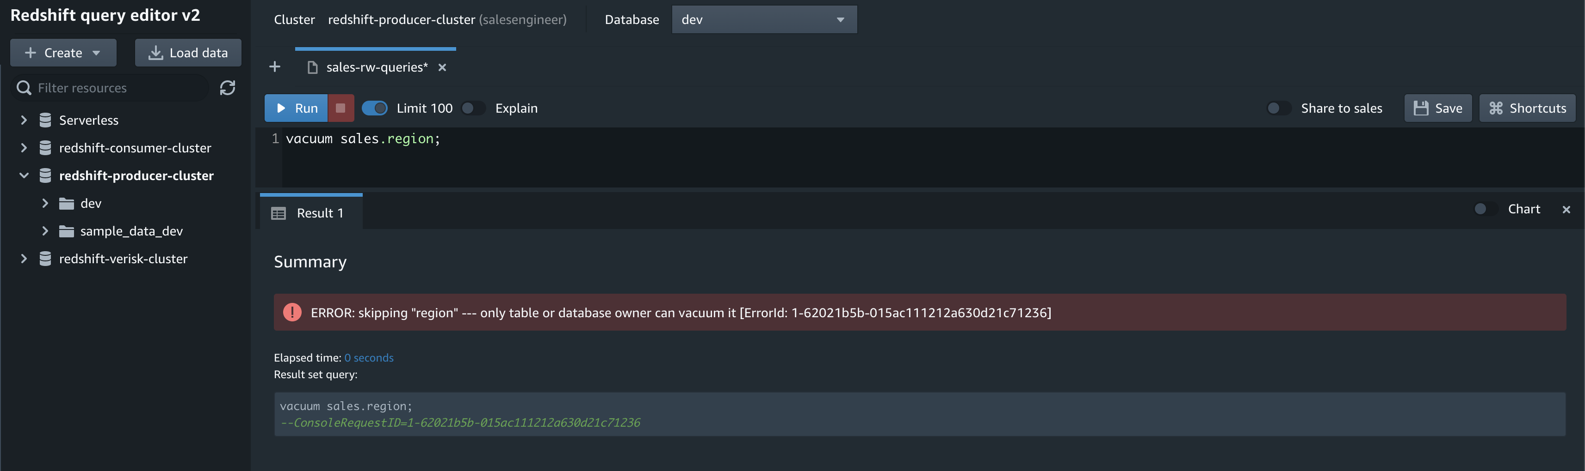Image resolution: width=1585 pixels, height=471 pixels.
Task: Expand the redshift-consumer-cluster node
Action: click(24, 147)
